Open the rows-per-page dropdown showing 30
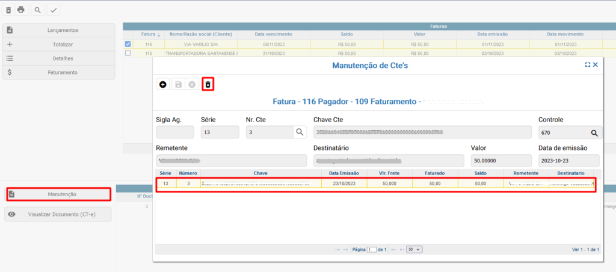This screenshot has width=616, height=272. 414,249
